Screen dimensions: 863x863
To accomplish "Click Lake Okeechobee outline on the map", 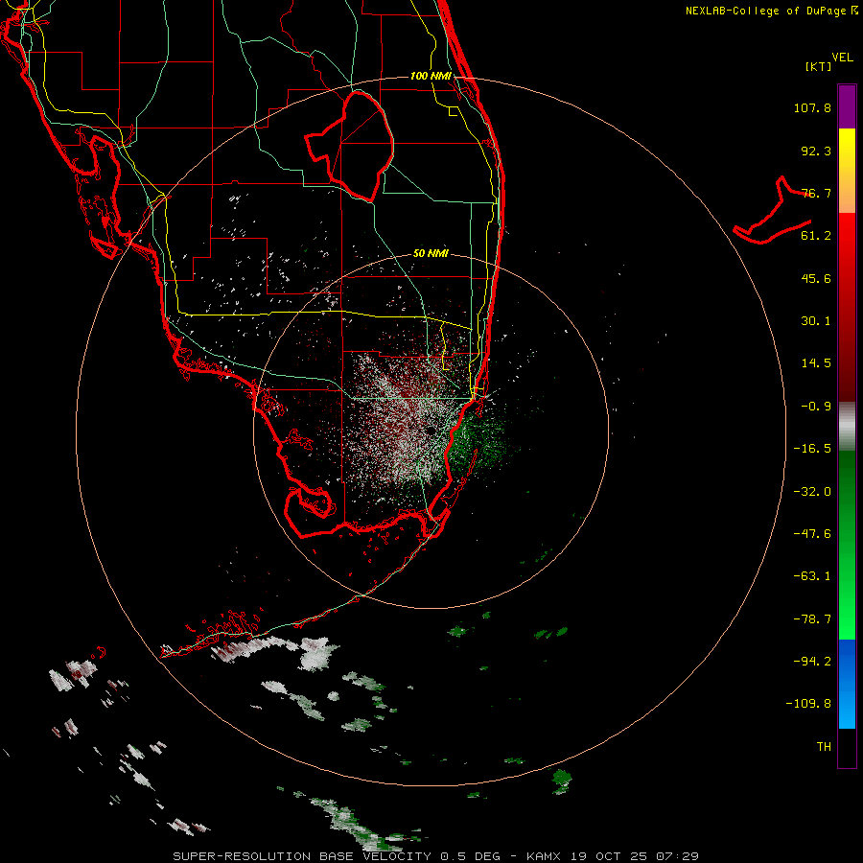I will 350,147.
